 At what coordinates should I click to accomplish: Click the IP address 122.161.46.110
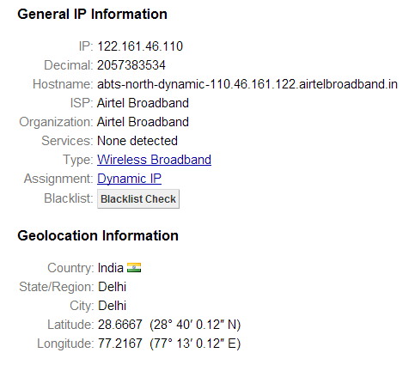140,46
